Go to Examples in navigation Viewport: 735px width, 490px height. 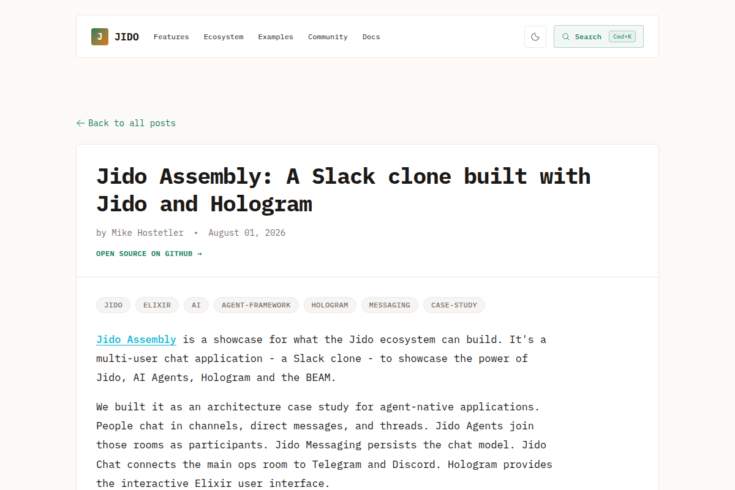(x=276, y=37)
